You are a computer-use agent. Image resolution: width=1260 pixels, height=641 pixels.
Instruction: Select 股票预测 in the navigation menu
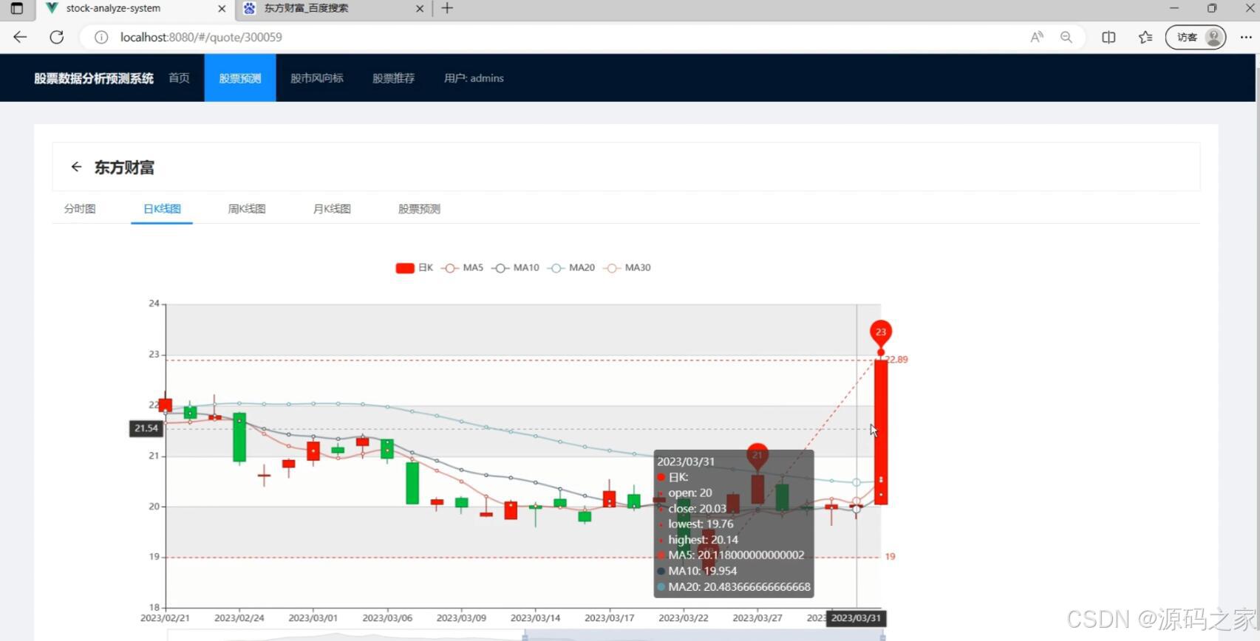pyautogui.click(x=240, y=78)
